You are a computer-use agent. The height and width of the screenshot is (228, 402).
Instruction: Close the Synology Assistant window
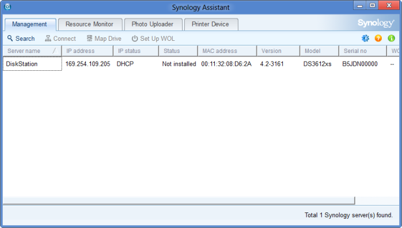pos(389,5)
